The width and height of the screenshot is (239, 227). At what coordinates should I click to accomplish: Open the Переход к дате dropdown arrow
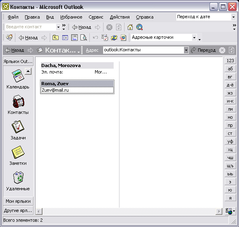[233, 17]
